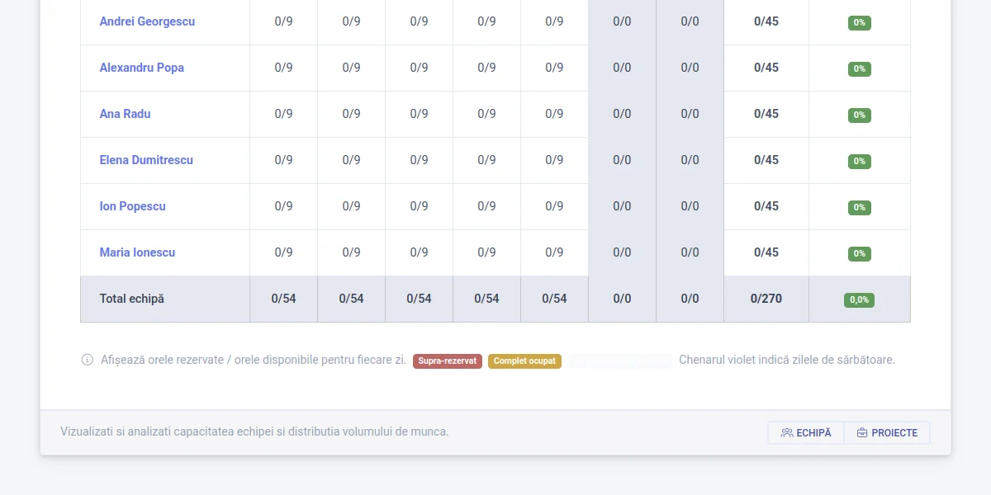
Task: Select Ion Popescu's name link
Action: pyautogui.click(x=132, y=206)
